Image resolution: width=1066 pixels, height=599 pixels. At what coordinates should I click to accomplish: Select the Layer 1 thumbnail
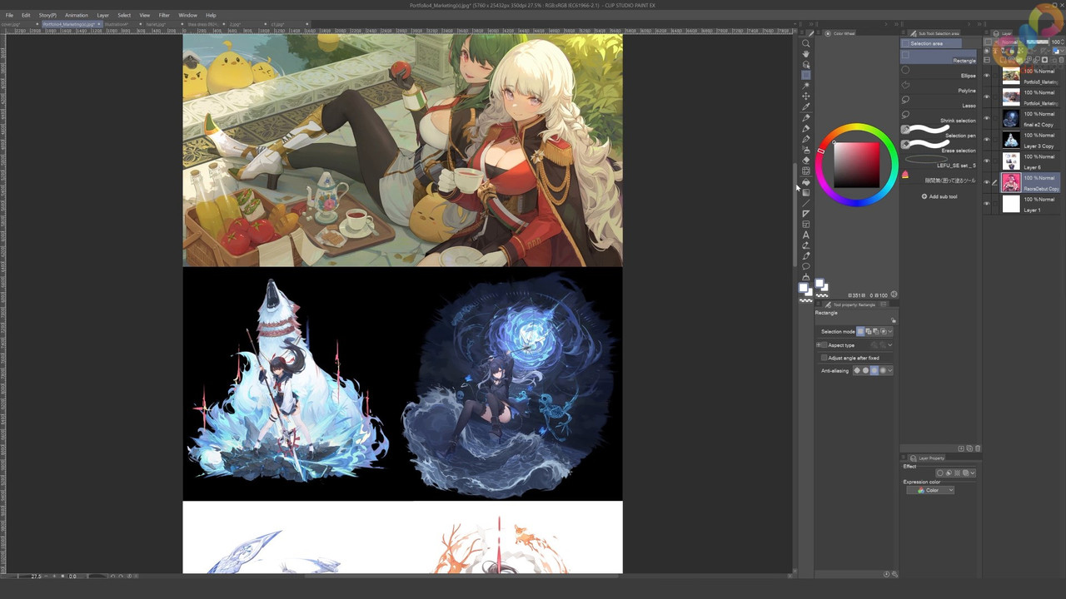tap(1011, 205)
